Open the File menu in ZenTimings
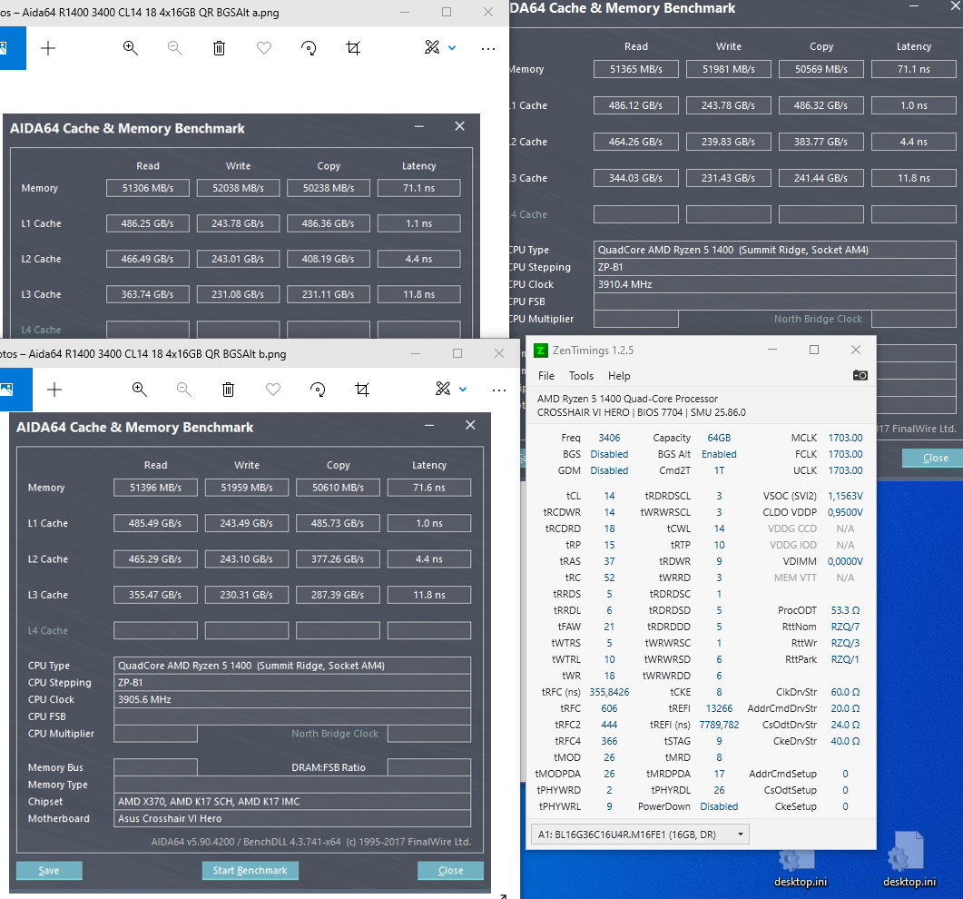The height and width of the screenshot is (899, 963). [546, 375]
